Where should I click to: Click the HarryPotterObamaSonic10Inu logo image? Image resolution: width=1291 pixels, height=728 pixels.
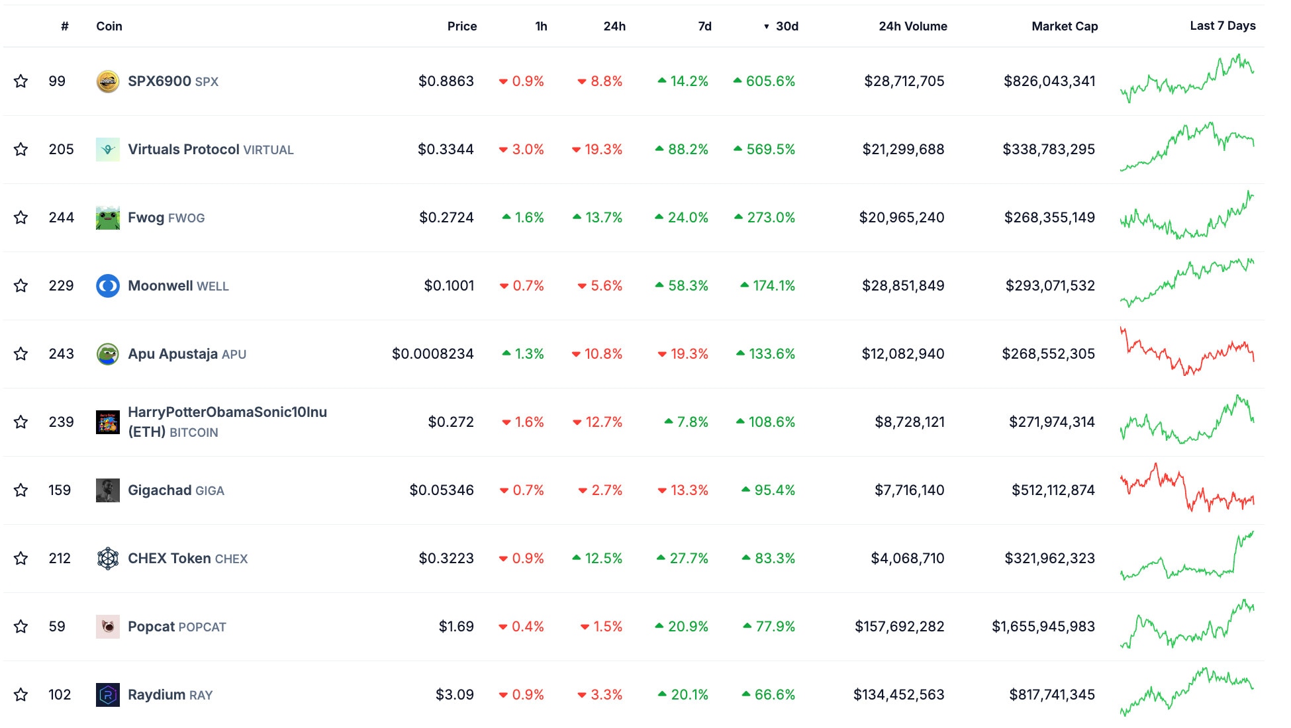pyautogui.click(x=108, y=422)
